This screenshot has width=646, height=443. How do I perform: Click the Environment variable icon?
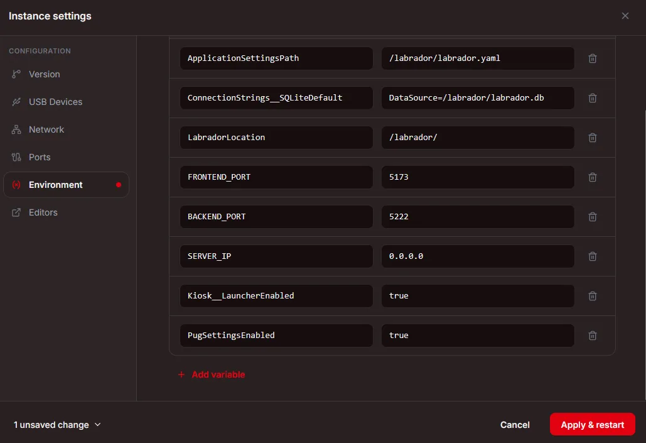click(16, 185)
